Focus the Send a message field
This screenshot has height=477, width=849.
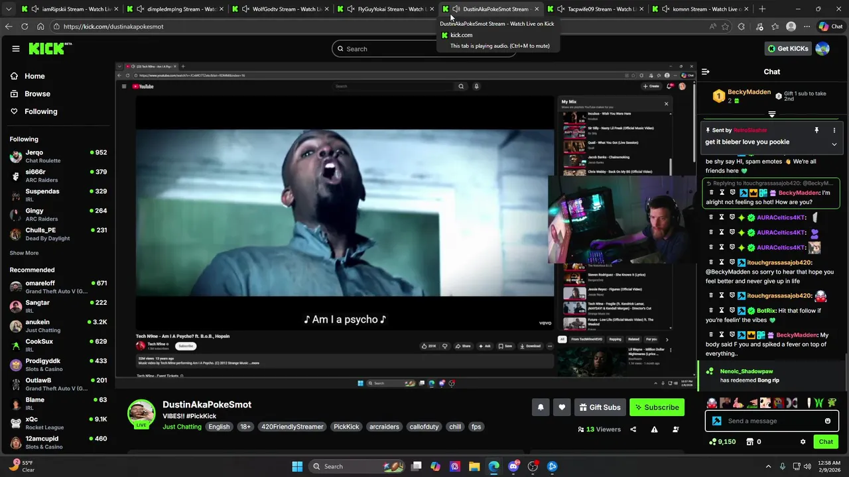tap(773, 421)
